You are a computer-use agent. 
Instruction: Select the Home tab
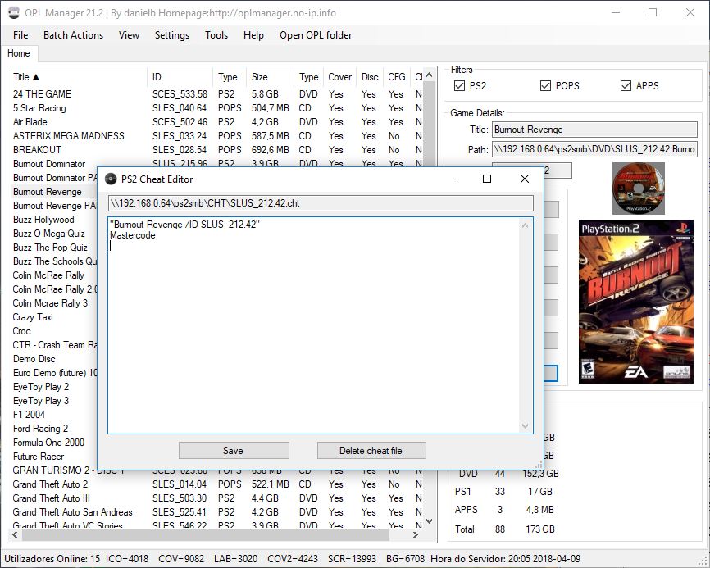click(19, 53)
